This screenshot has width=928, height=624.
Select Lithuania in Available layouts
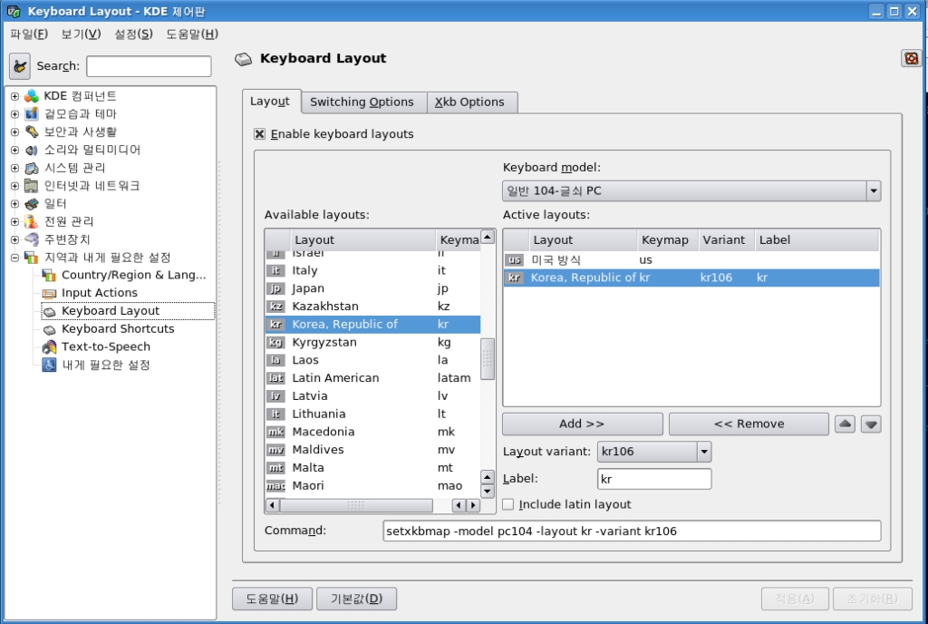(x=372, y=414)
